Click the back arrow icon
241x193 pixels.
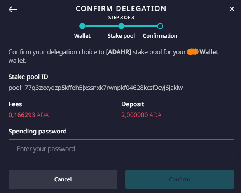(13, 9)
